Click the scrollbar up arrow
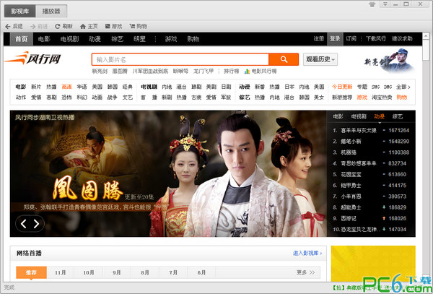Screen dimensions: 433x294 (427, 35)
